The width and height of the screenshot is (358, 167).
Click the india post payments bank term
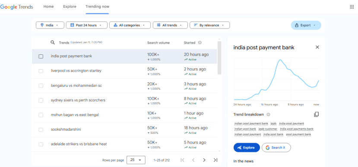[x=297, y=129]
